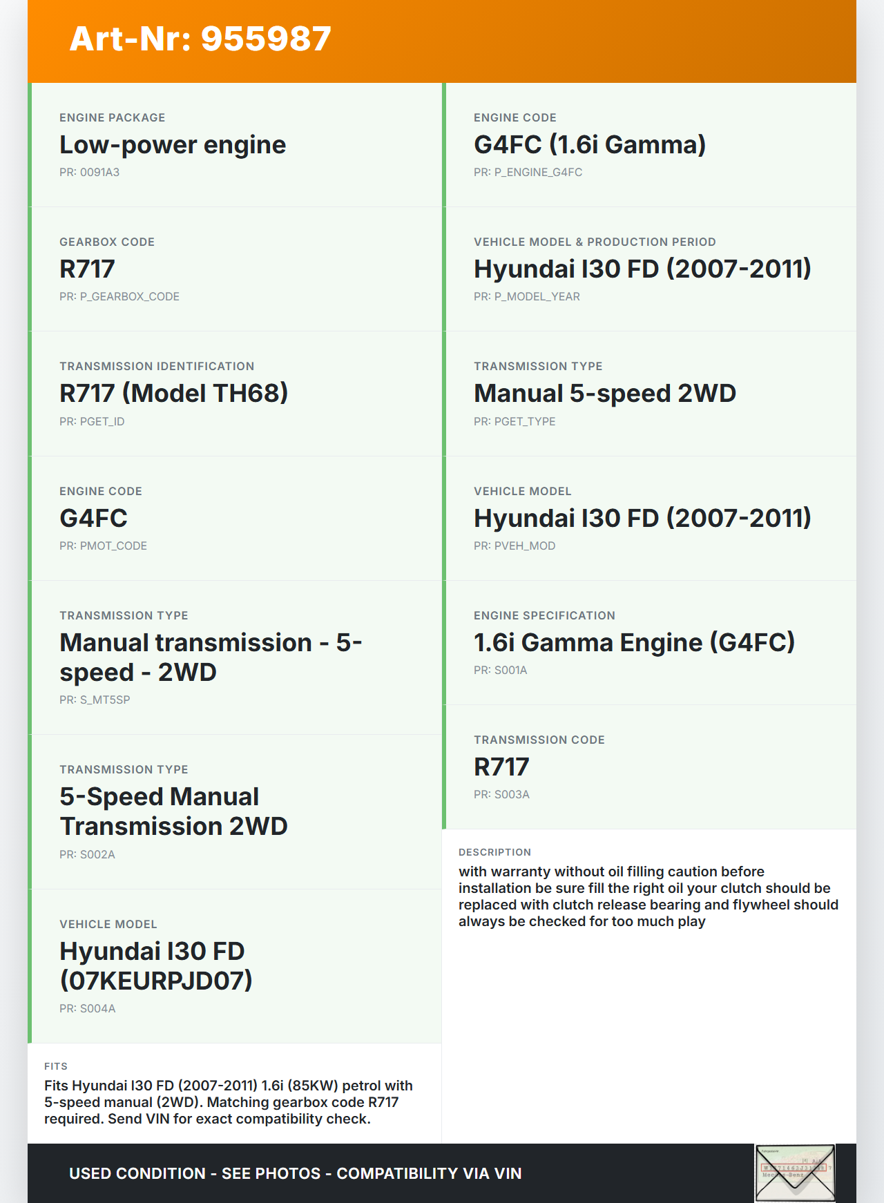The image size is (884, 1203).
Task: Select Manual transmission - 5-speed - 2WD entry
Action: (211, 657)
